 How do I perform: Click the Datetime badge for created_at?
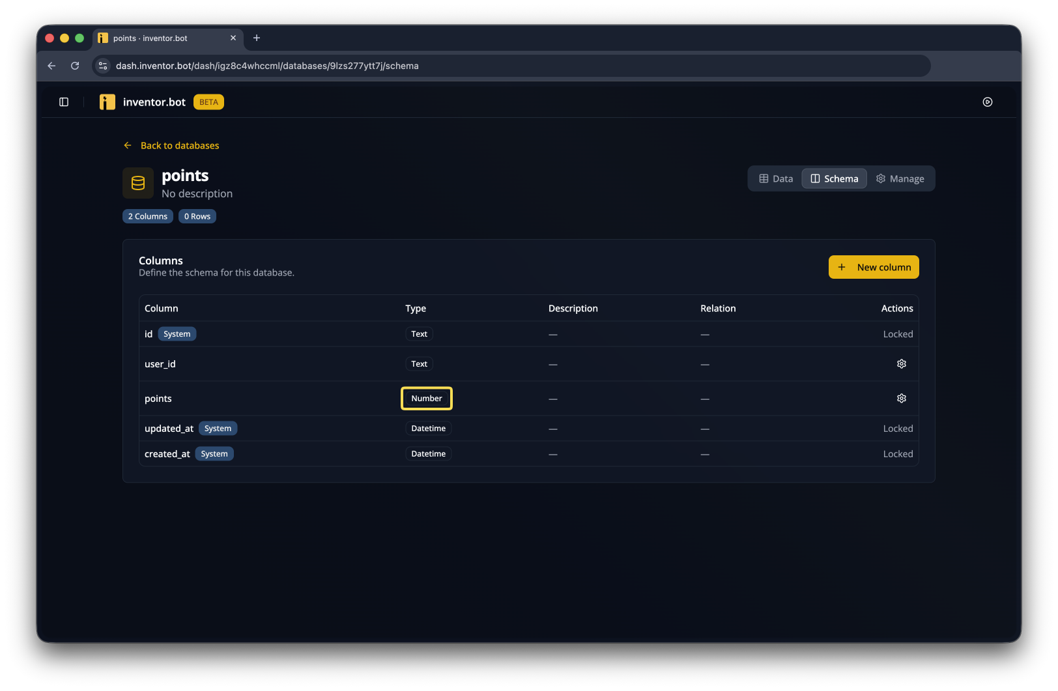429,454
